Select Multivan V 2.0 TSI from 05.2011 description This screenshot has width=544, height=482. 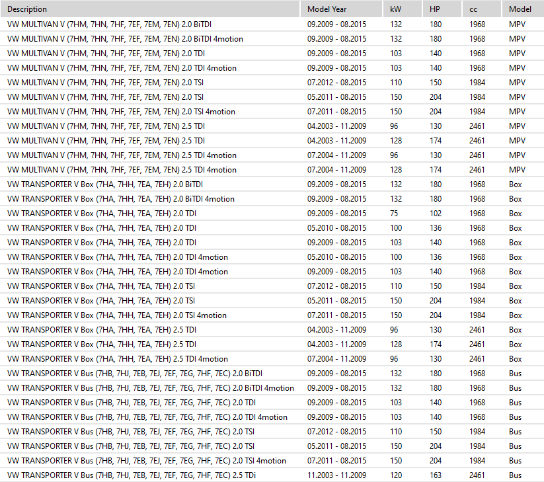105,97
